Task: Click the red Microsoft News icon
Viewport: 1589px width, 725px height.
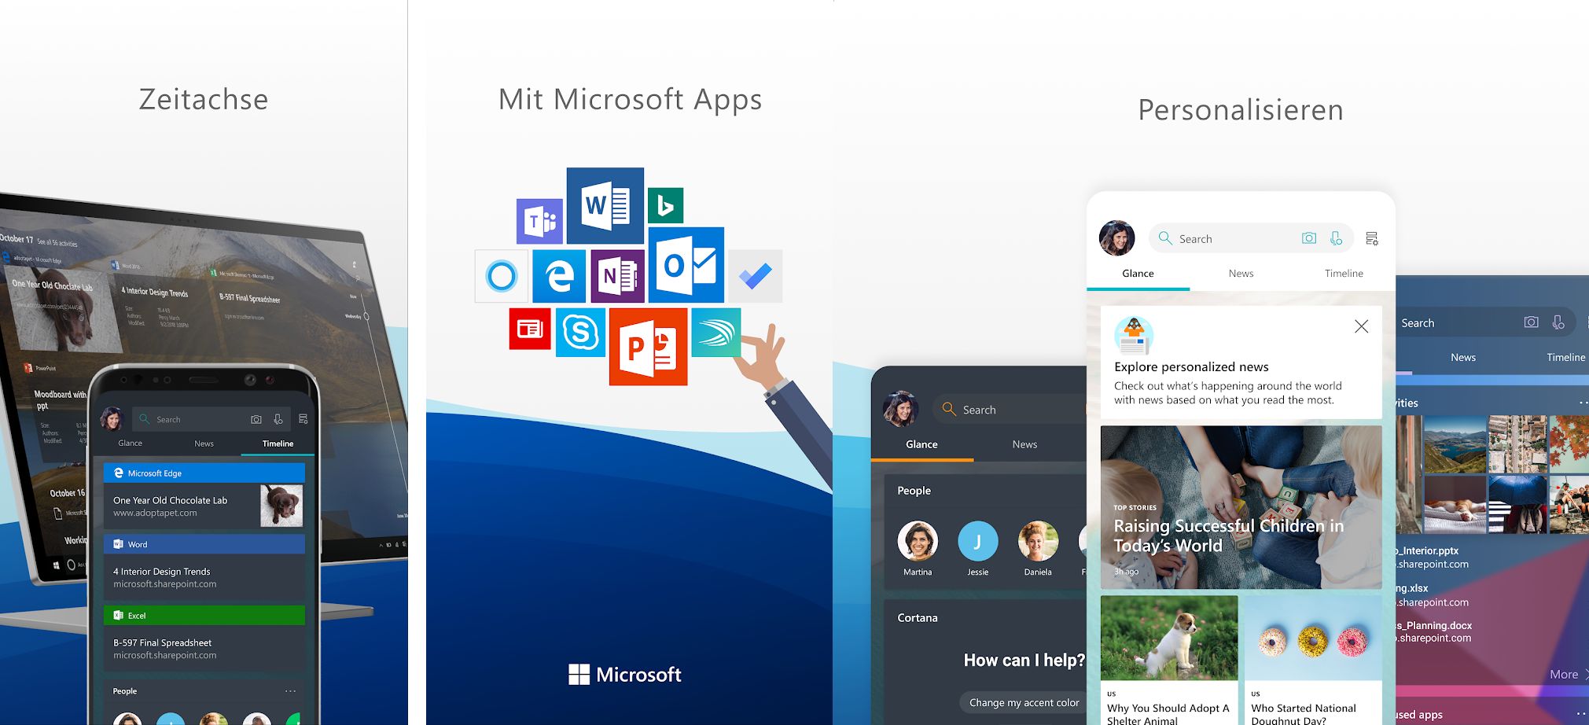Action: point(530,329)
